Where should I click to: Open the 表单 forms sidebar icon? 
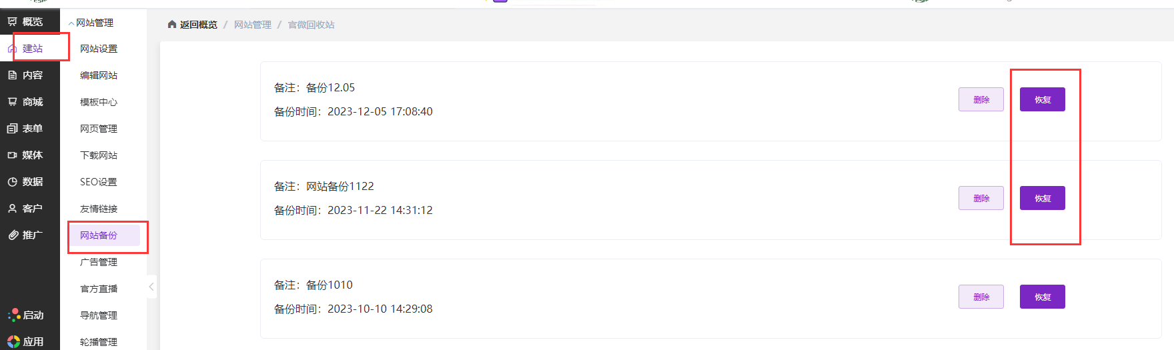pos(13,129)
